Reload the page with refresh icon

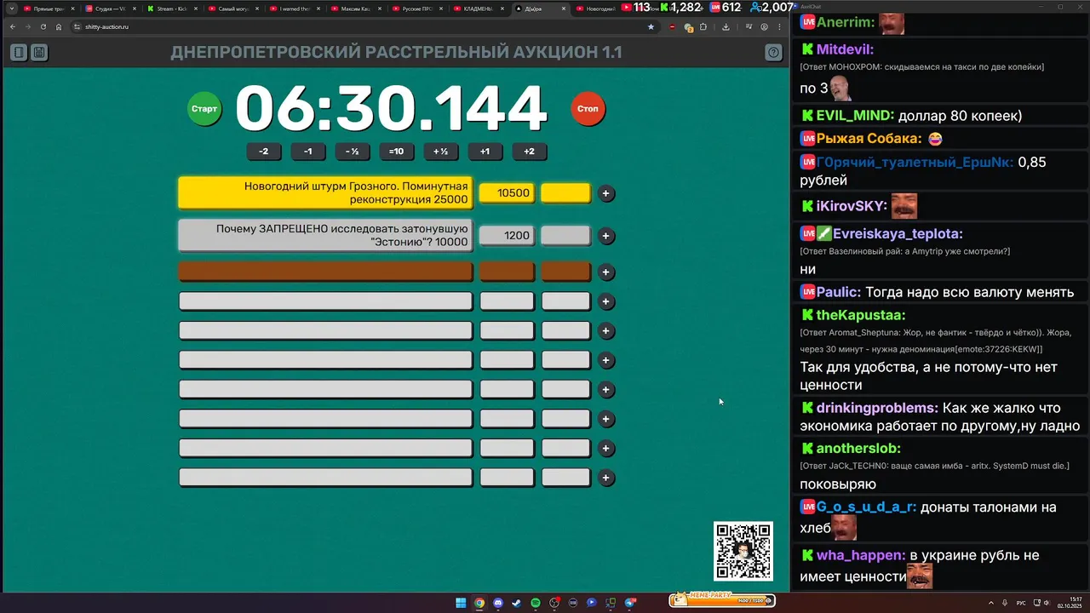coord(43,26)
